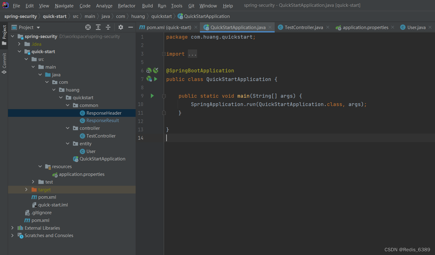Click the Spring bean gutter icon on line 6
This screenshot has height=255, width=435.
tap(149, 70)
